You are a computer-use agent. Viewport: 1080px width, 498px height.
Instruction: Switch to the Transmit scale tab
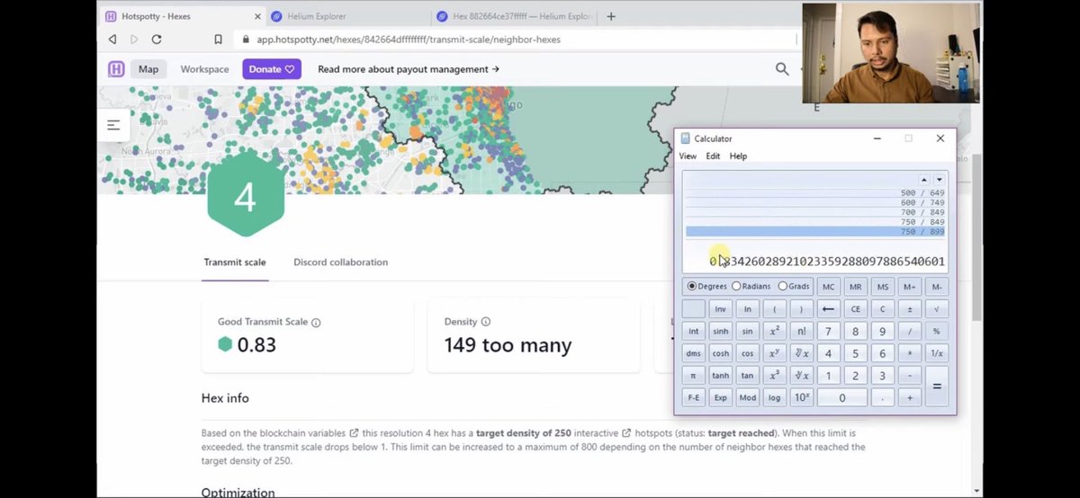click(x=235, y=262)
